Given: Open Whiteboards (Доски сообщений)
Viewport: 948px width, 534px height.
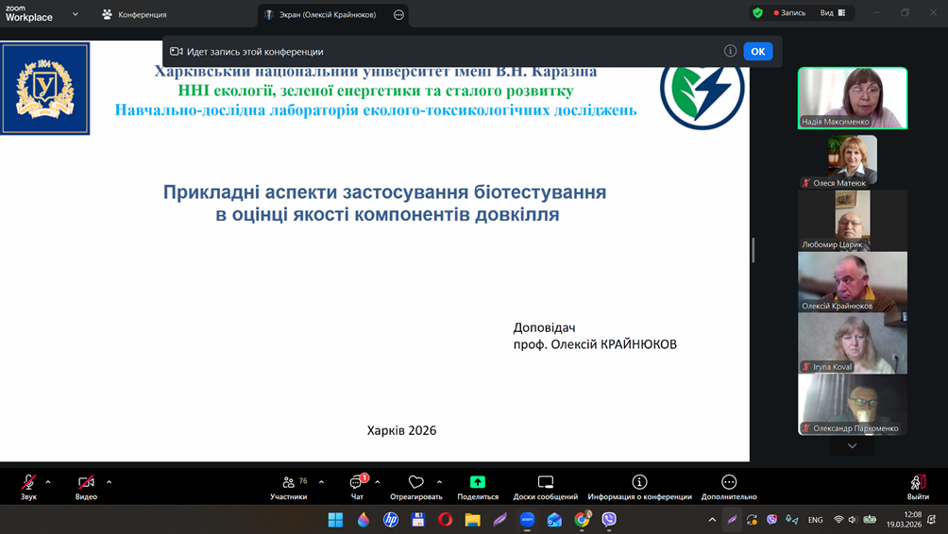Looking at the screenshot, I should 545,482.
